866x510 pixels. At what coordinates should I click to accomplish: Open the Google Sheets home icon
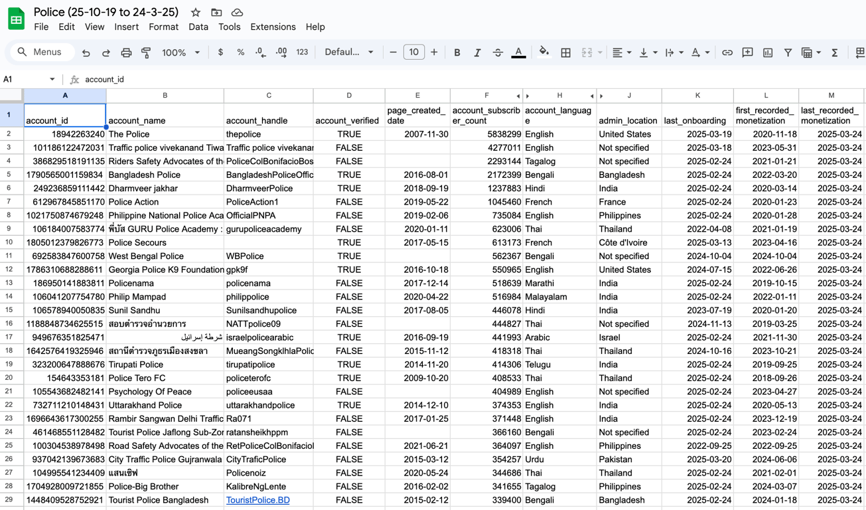tap(16, 19)
